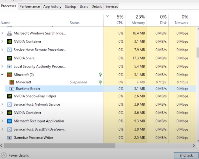Expand Service Host: BcastDVRUserService group
The width and height of the screenshot is (199, 159).
(x=2, y=129)
